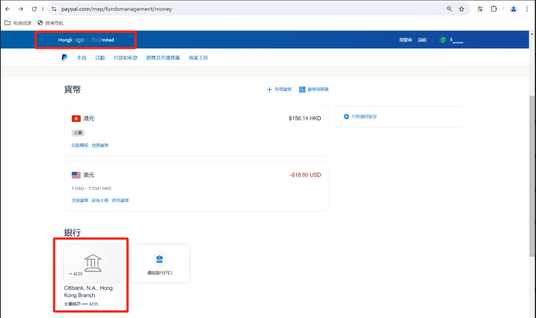Click the Citibank, N.A., Hong Kong Branch name
Screen dimensions: 536x318
(88, 292)
